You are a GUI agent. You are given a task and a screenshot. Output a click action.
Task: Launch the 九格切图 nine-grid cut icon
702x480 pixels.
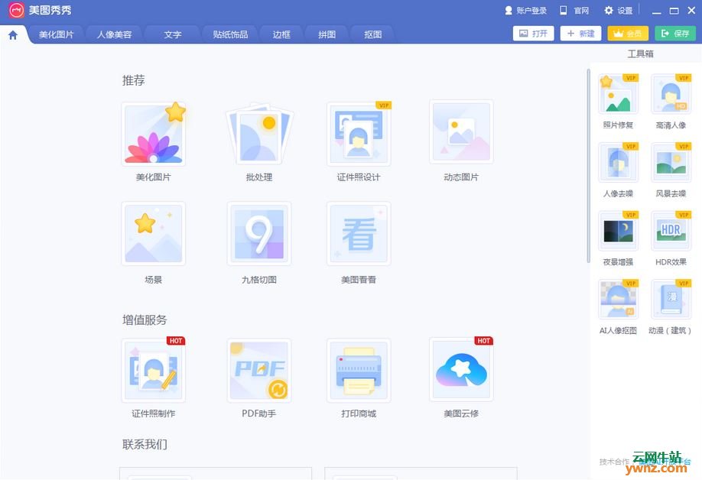coord(259,234)
